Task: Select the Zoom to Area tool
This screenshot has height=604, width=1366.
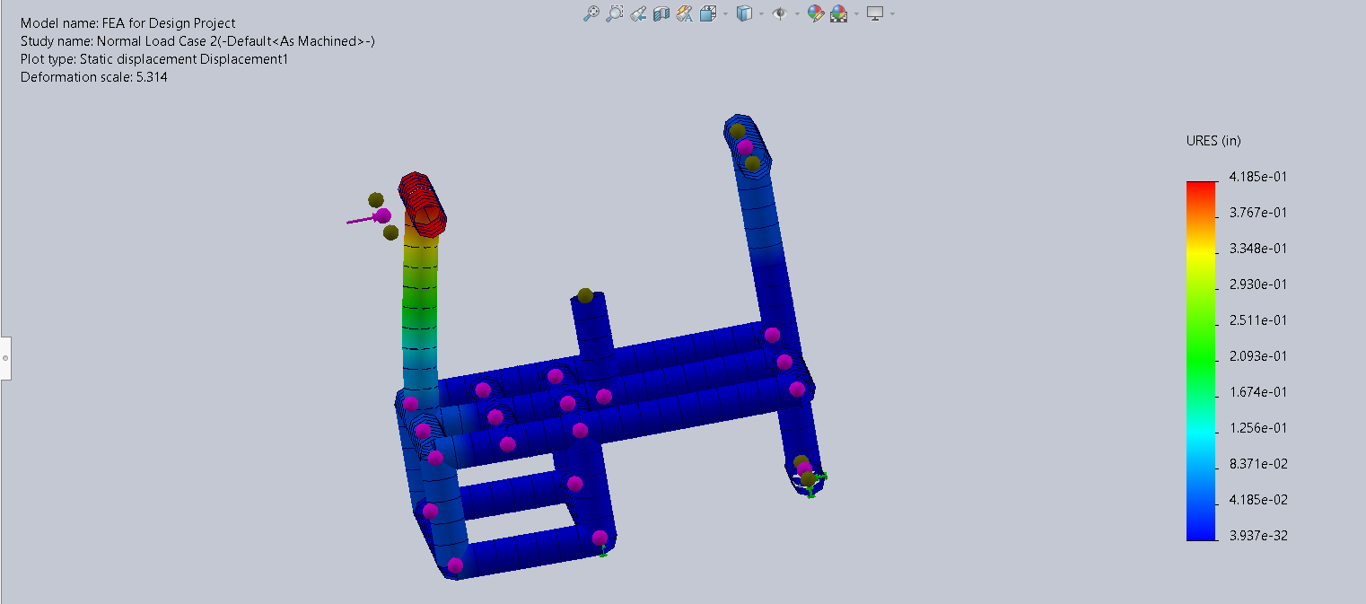Action: point(615,13)
